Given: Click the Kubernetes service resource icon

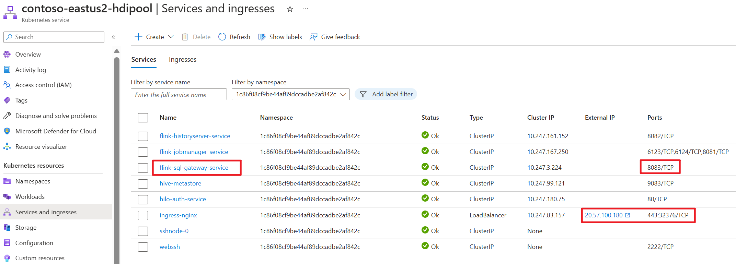Looking at the screenshot, I should point(10,13).
